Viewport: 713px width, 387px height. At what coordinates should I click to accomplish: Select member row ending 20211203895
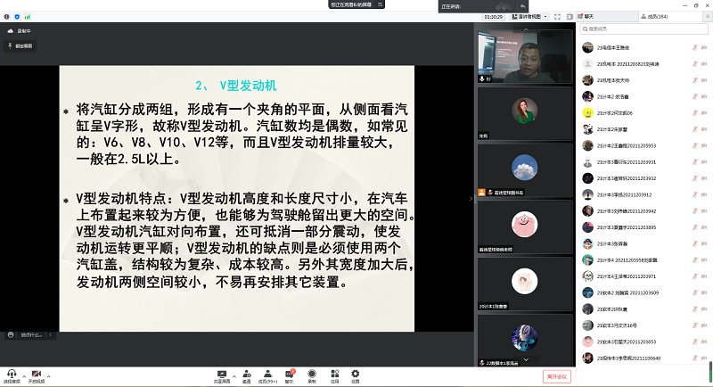[x=644, y=227]
